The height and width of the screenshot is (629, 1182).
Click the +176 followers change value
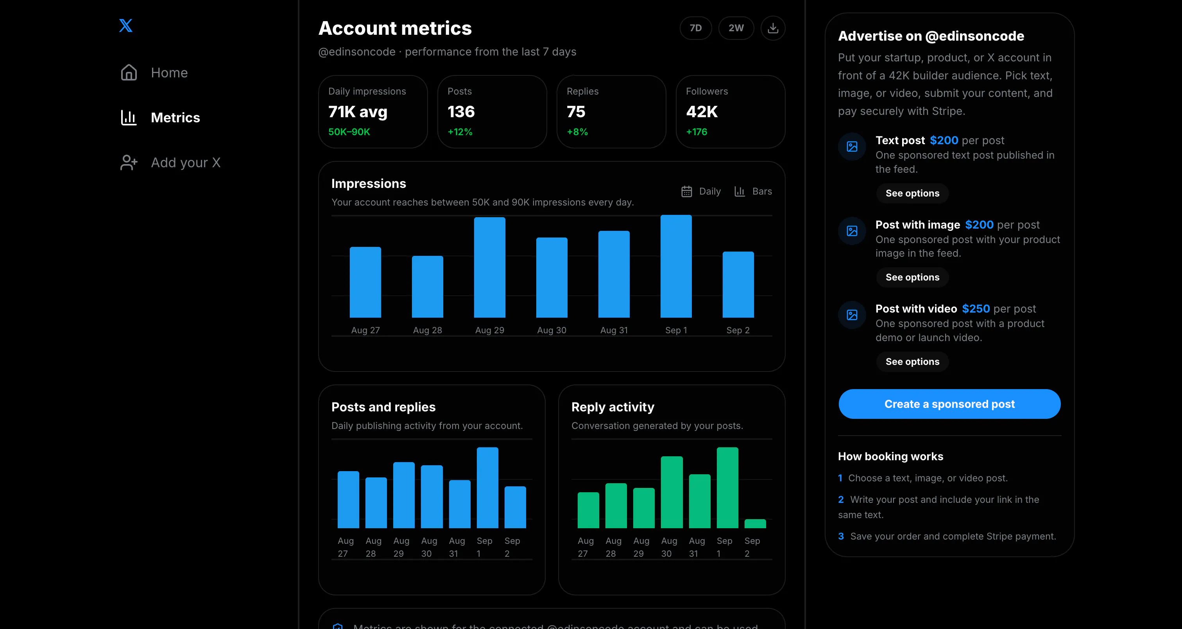coord(697,132)
